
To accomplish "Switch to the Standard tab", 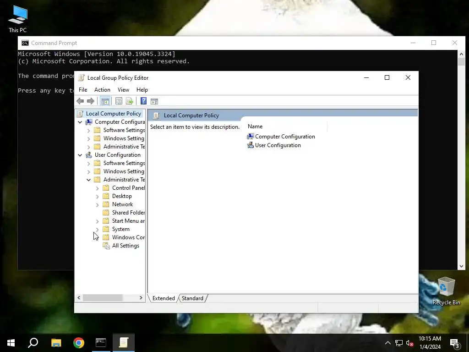I will pos(192,298).
